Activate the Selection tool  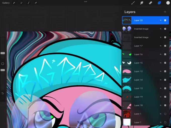point(29,3)
